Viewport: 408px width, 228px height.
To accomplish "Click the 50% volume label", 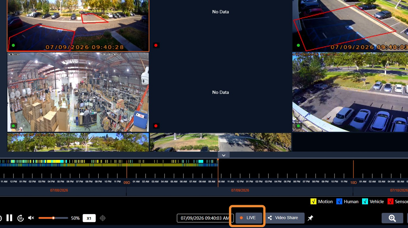I will (75, 218).
